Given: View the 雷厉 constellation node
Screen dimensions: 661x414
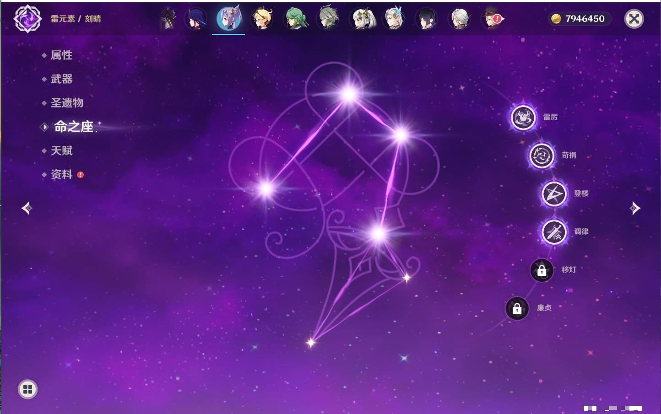Looking at the screenshot, I should 523,118.
